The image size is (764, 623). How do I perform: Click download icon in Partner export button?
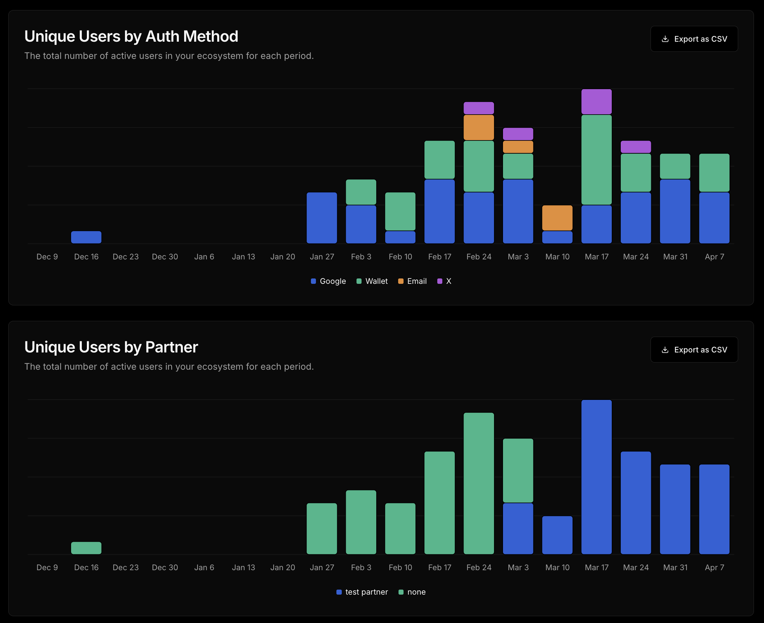pos(665,350)
